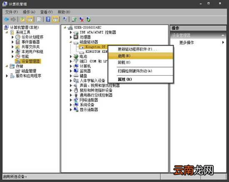The width and height of the screenshot is (229, 182).
Task: Click the gray Forward arrow in toolbar
Action: coord(13,19)
